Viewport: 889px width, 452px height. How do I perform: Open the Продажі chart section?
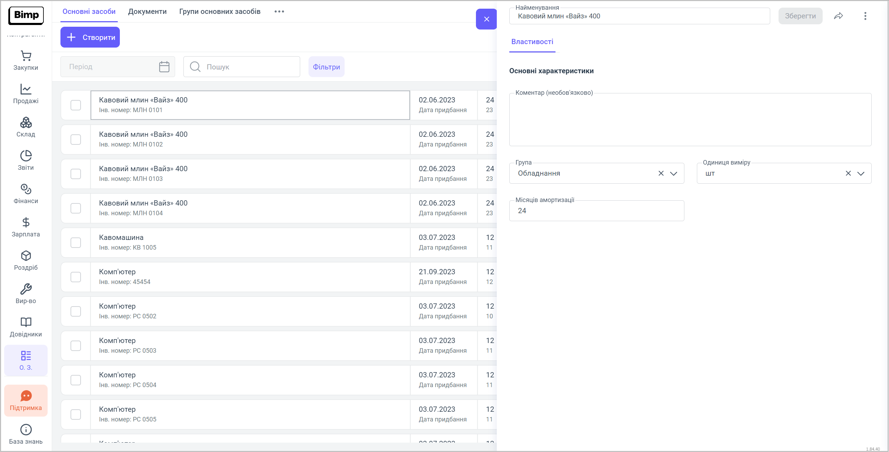tap(26, 94)
